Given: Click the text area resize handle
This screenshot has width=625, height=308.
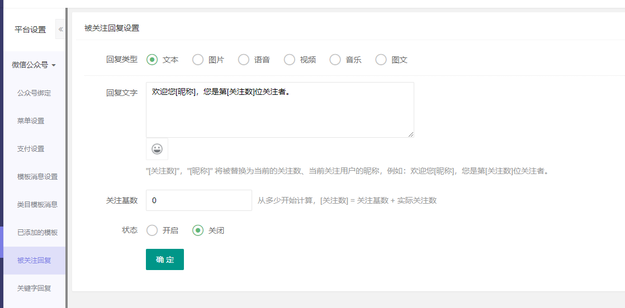Looking at the screenshot, I should 410,134.
